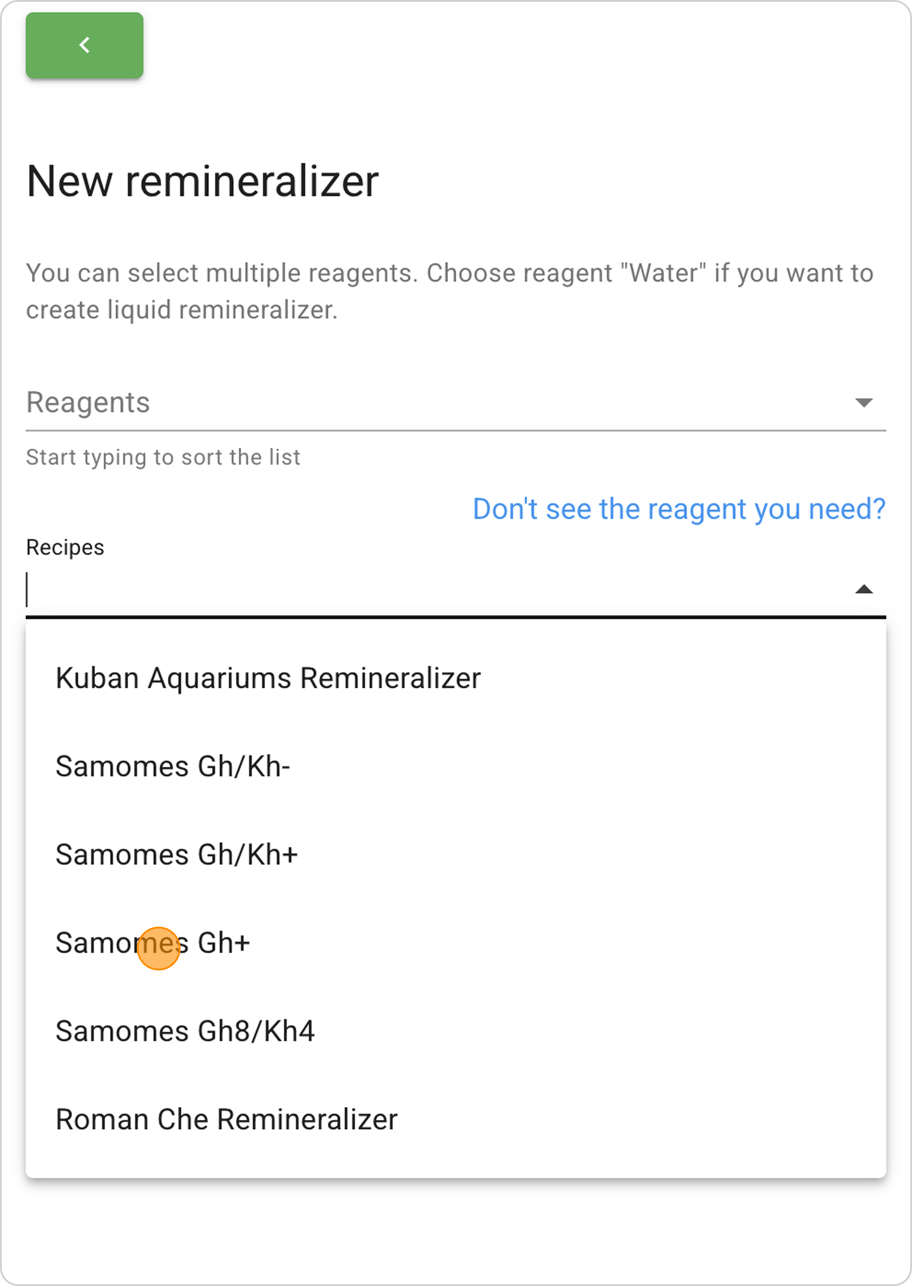The image size is (912, 1286).
Task: Select recipe Samomes Gh/Kh+
Action: click(177, 854)
